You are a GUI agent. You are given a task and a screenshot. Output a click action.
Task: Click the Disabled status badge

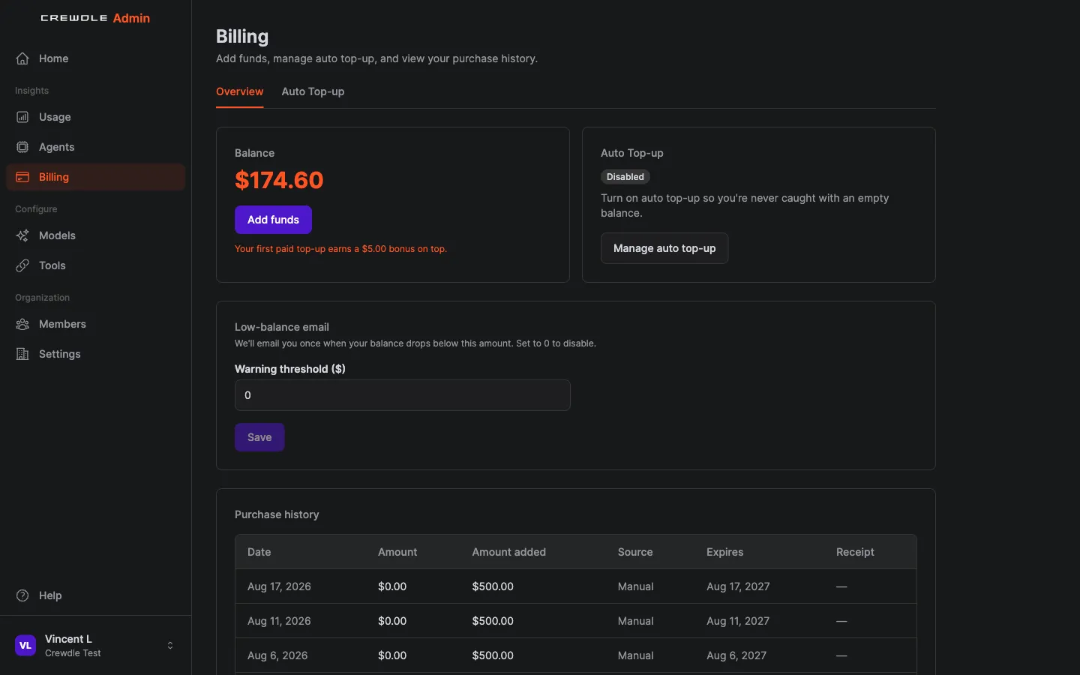click(x=625, y=177)
